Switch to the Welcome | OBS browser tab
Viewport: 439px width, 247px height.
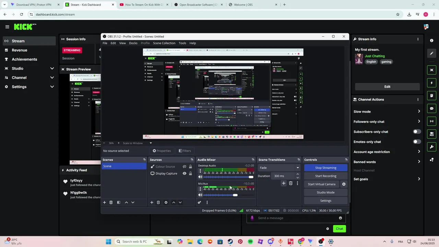[x=253, y=5]
